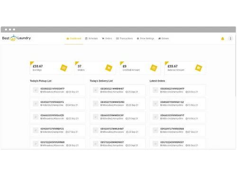The image size is (237, 177).
Task: Open Latest Orders thumbnail for order OD92
Action: tap(155, 130)
